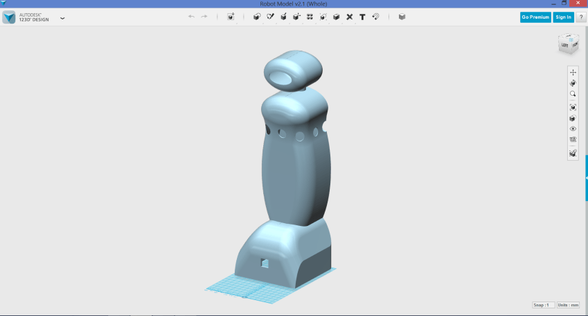
Task: Select the Zoom magnifier tool
Action: coord(573,94)
